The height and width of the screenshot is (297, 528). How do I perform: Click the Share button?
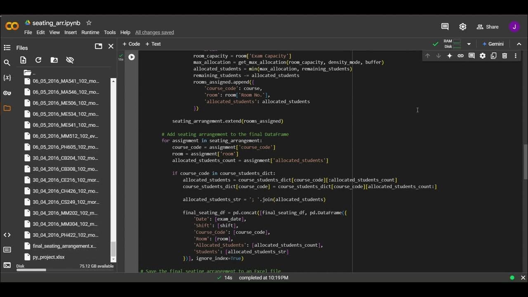tap(488, 26)
